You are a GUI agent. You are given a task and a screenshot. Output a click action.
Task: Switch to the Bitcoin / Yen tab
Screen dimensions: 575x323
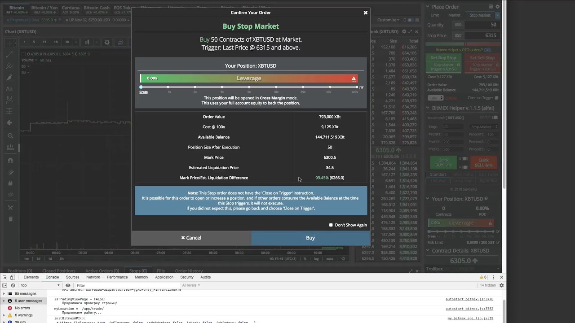(x=44, y=10)
